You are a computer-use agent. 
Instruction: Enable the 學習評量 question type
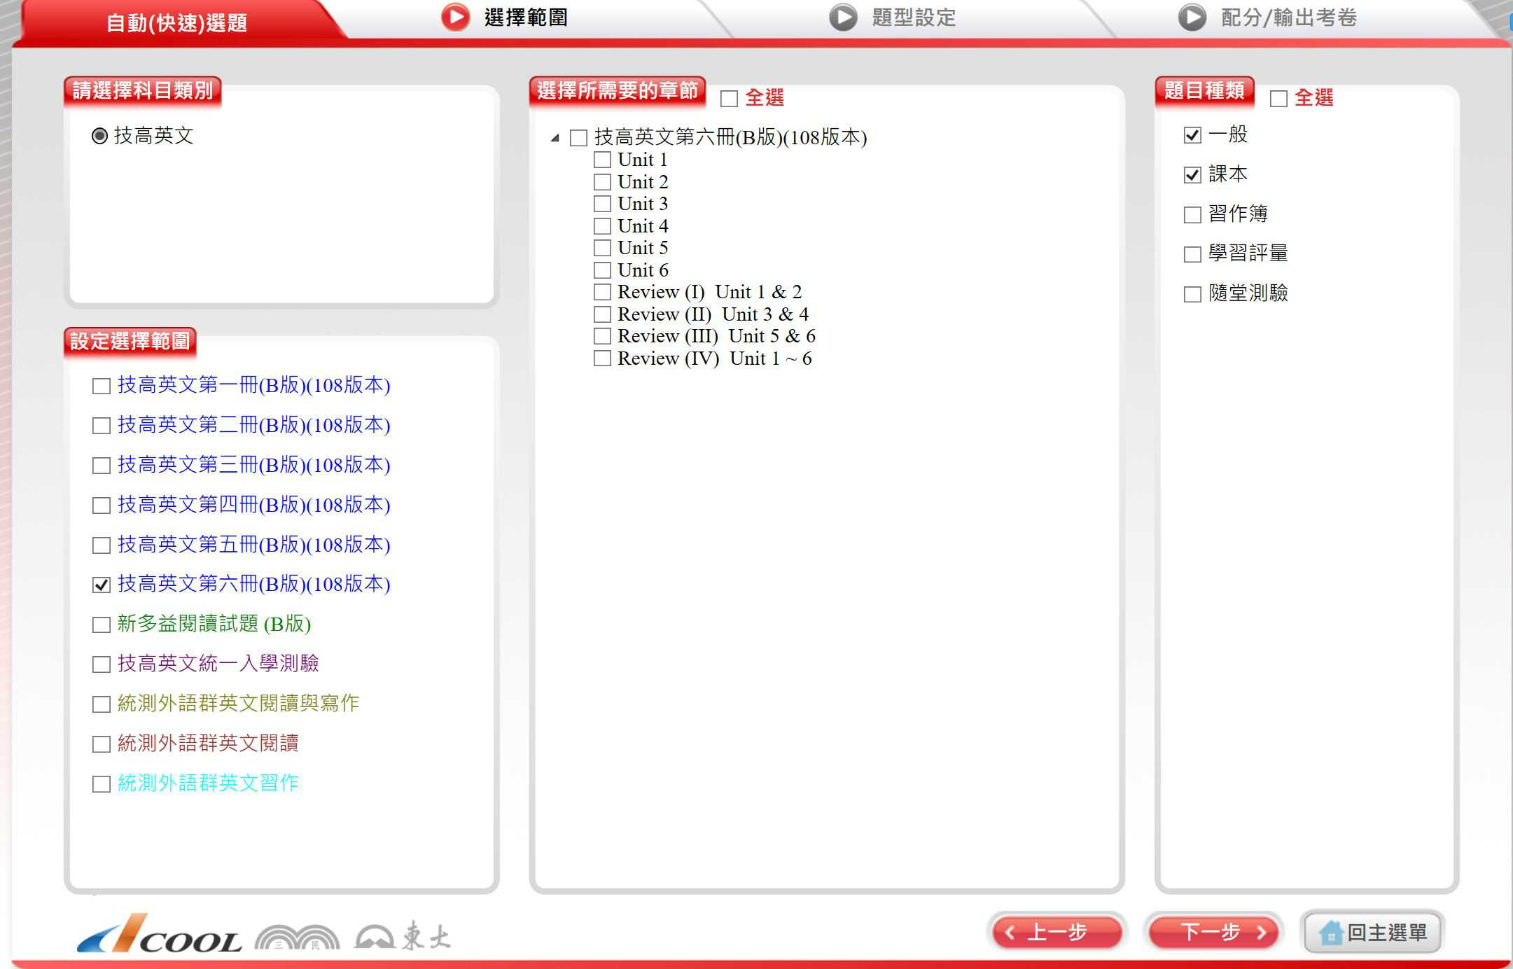pyautogui.click(x=1192, y=254)
